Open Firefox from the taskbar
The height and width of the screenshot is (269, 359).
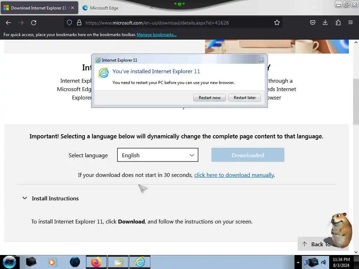(x=96, y=262)
